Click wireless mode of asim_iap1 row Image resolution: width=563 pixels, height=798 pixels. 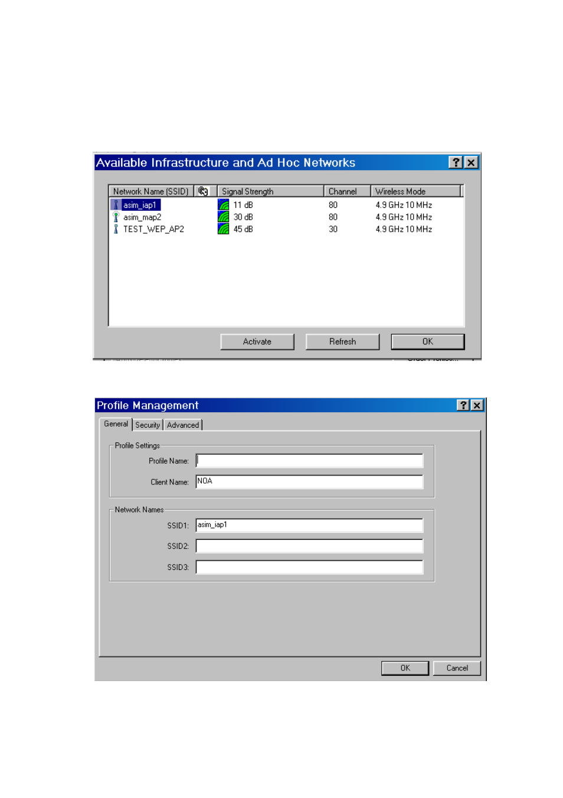pos(404,205)
